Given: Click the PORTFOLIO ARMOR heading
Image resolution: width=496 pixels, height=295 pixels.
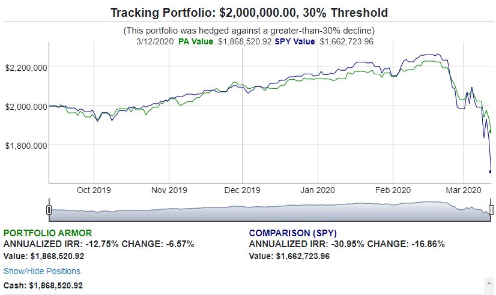Looking at the screenshot, I should point(48,233).
